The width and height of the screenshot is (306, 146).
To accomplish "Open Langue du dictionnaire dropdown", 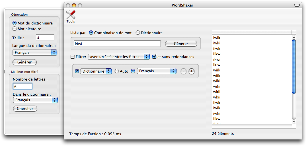I will [x=34, y=52].
